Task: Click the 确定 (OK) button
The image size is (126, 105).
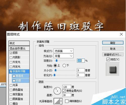Action: tap(113, 43)
